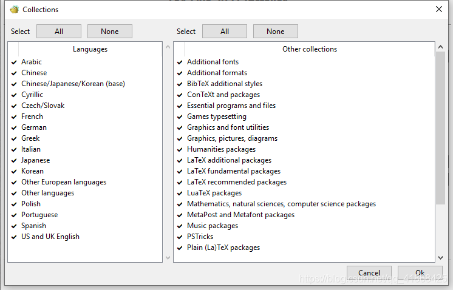Uncheck LuaTeX packages
Viewport: 453px width, 290px height.
(x=180, y=194)
